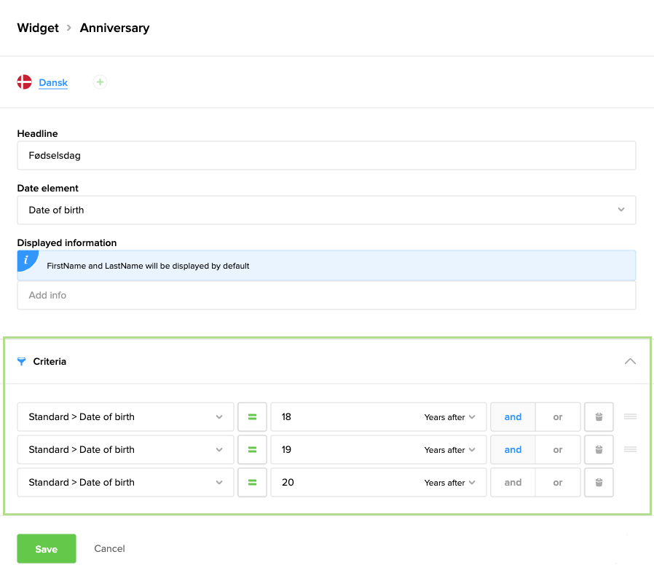
Task: Click the drag handle of the first criteria row
Action: (x=631, y=417)
